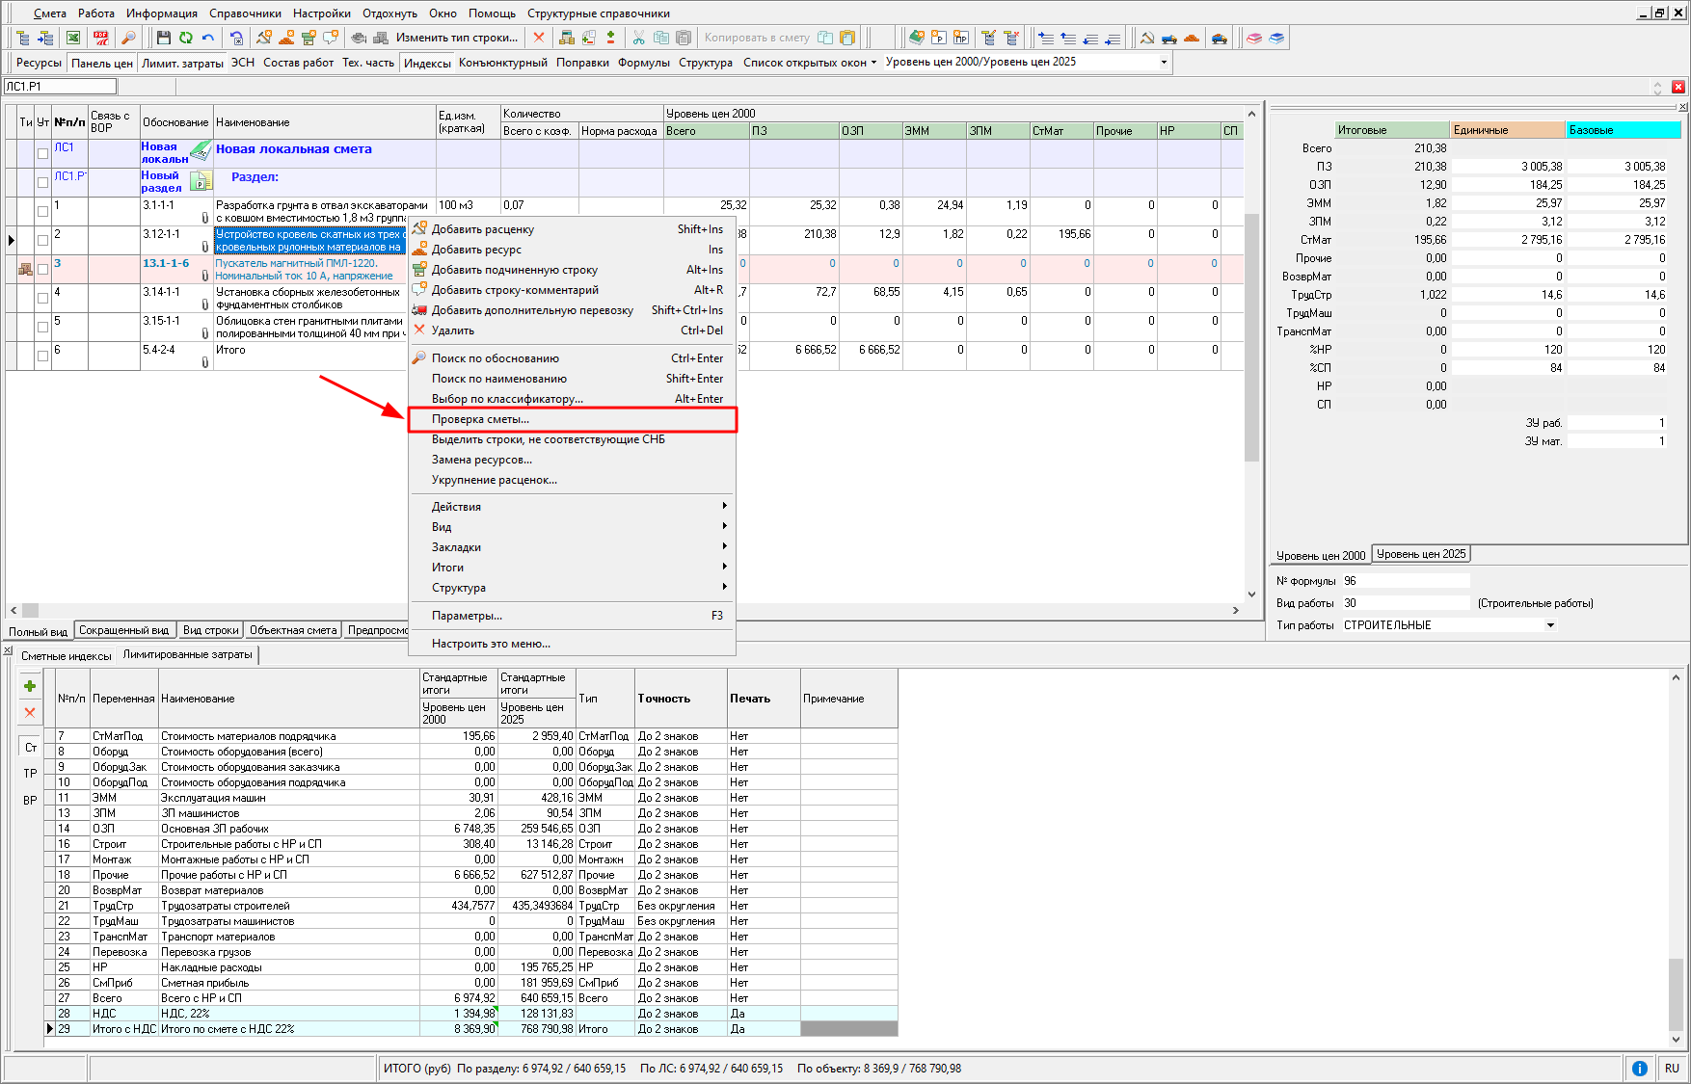Choose Проверка сметы... in context menu
Image resolution: width=1691 pixels, height=1084 pixels.
click(573, 419)
